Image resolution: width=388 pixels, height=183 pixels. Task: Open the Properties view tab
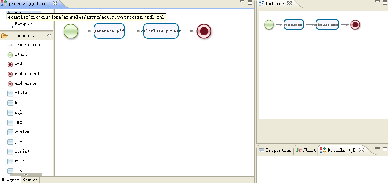(x=275, y=150)
